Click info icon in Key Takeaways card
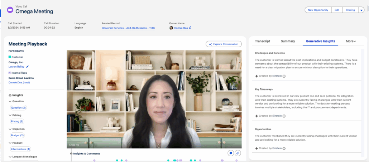The height and width of the screenshot is (162, 369). coord(284,116)
